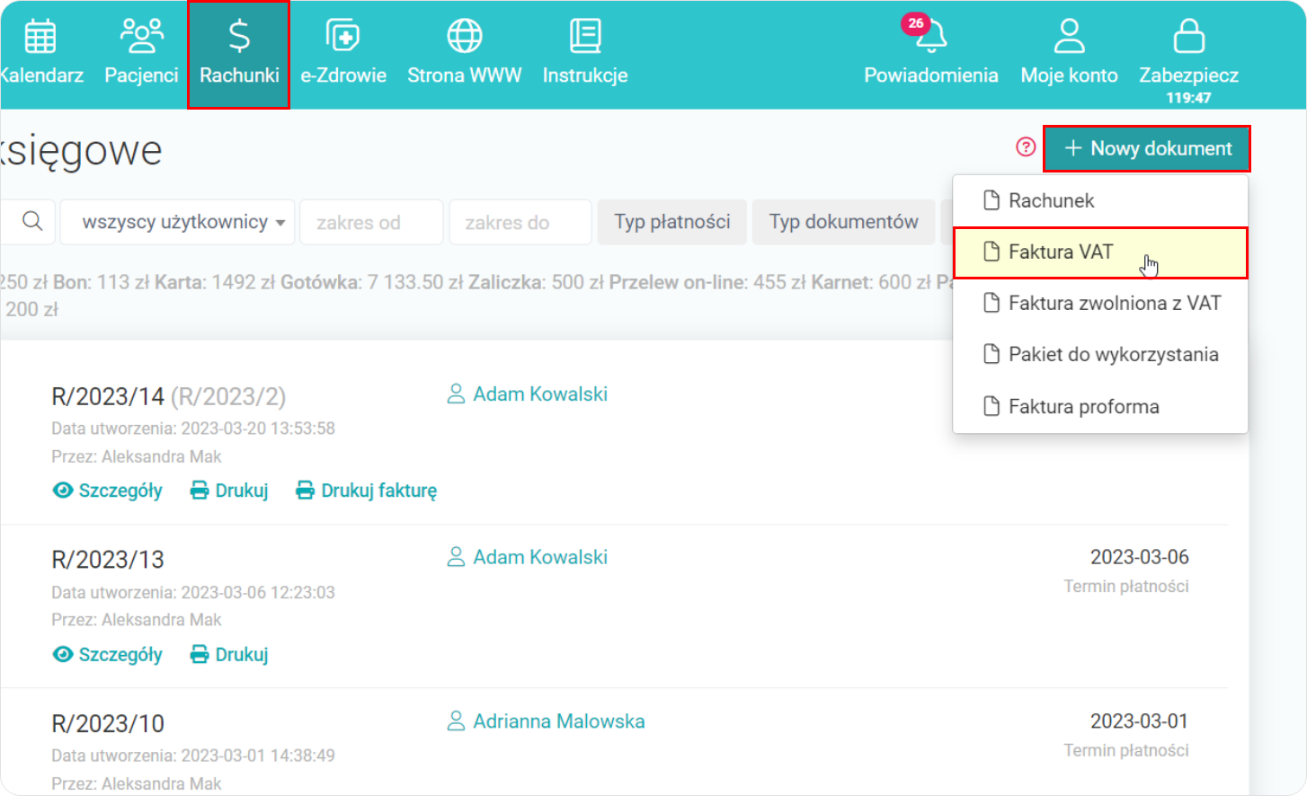Click the search magnifier icon
This screenshot has height=796, width=1307.
point(32,221)
